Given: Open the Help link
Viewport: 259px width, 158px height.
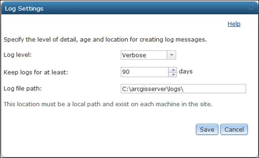Looking at the screenshot, I should (x=234, y=24).
